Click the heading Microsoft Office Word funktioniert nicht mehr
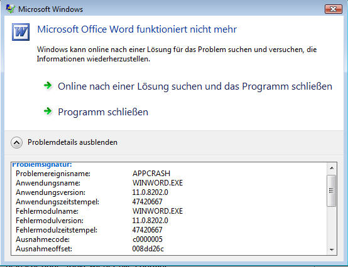Screen dimensions: 348x267 137,29
